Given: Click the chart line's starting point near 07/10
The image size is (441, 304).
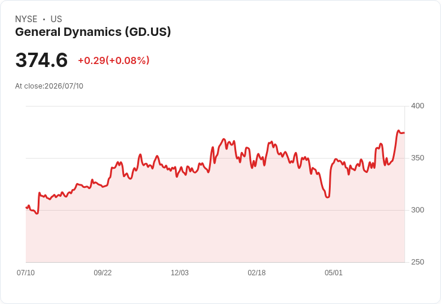Looking at the screenshot, I should click(x=26, y=207).
